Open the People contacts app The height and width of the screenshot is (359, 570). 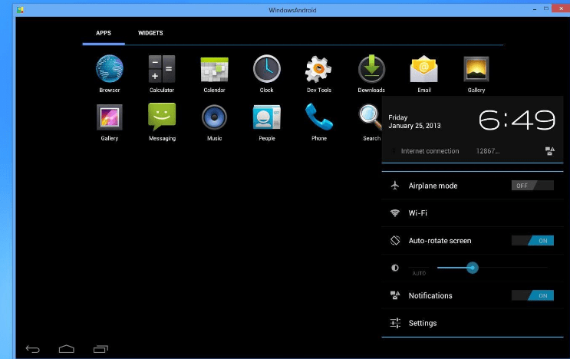pyautogui.click(x=266, y=117)
